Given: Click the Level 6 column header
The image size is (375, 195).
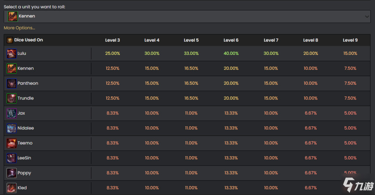Looking at the screenshot, I should tap(231, 40).
